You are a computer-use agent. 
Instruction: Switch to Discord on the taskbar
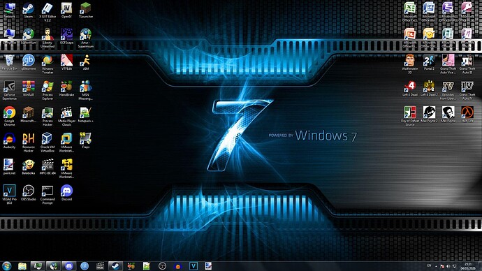click(x=69, y=266)
